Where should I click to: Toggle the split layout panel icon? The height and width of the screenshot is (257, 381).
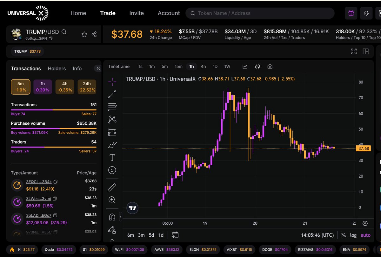tap(365, 51)
